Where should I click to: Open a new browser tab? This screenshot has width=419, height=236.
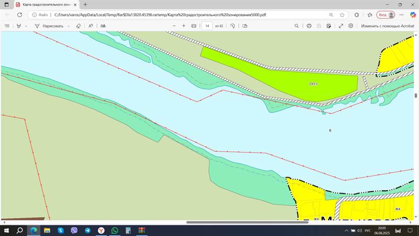(85, 5)
